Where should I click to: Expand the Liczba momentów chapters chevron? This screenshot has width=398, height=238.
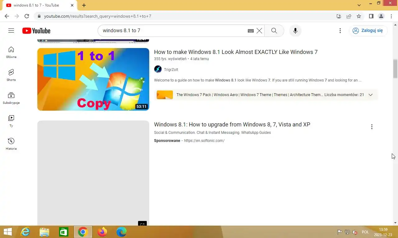tap(370, 95)
